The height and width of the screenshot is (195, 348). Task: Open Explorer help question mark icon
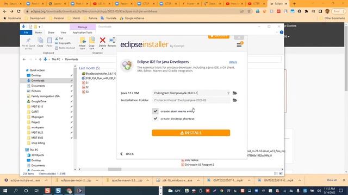(x=282, y=32)
